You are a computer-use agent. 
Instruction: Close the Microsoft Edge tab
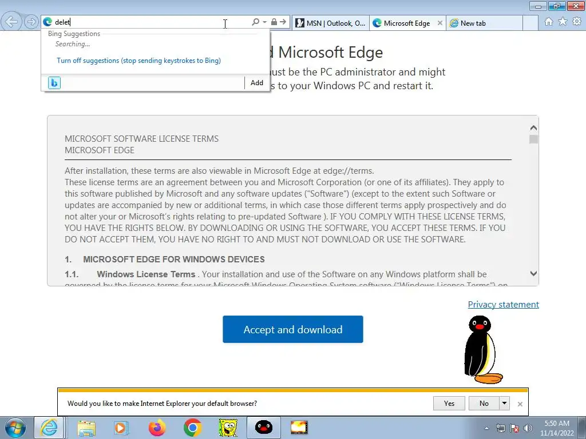tap(440, 23)
